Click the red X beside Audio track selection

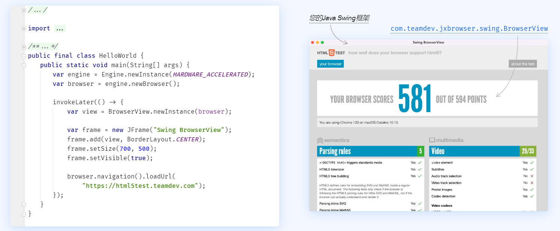(x=532, y=176)
